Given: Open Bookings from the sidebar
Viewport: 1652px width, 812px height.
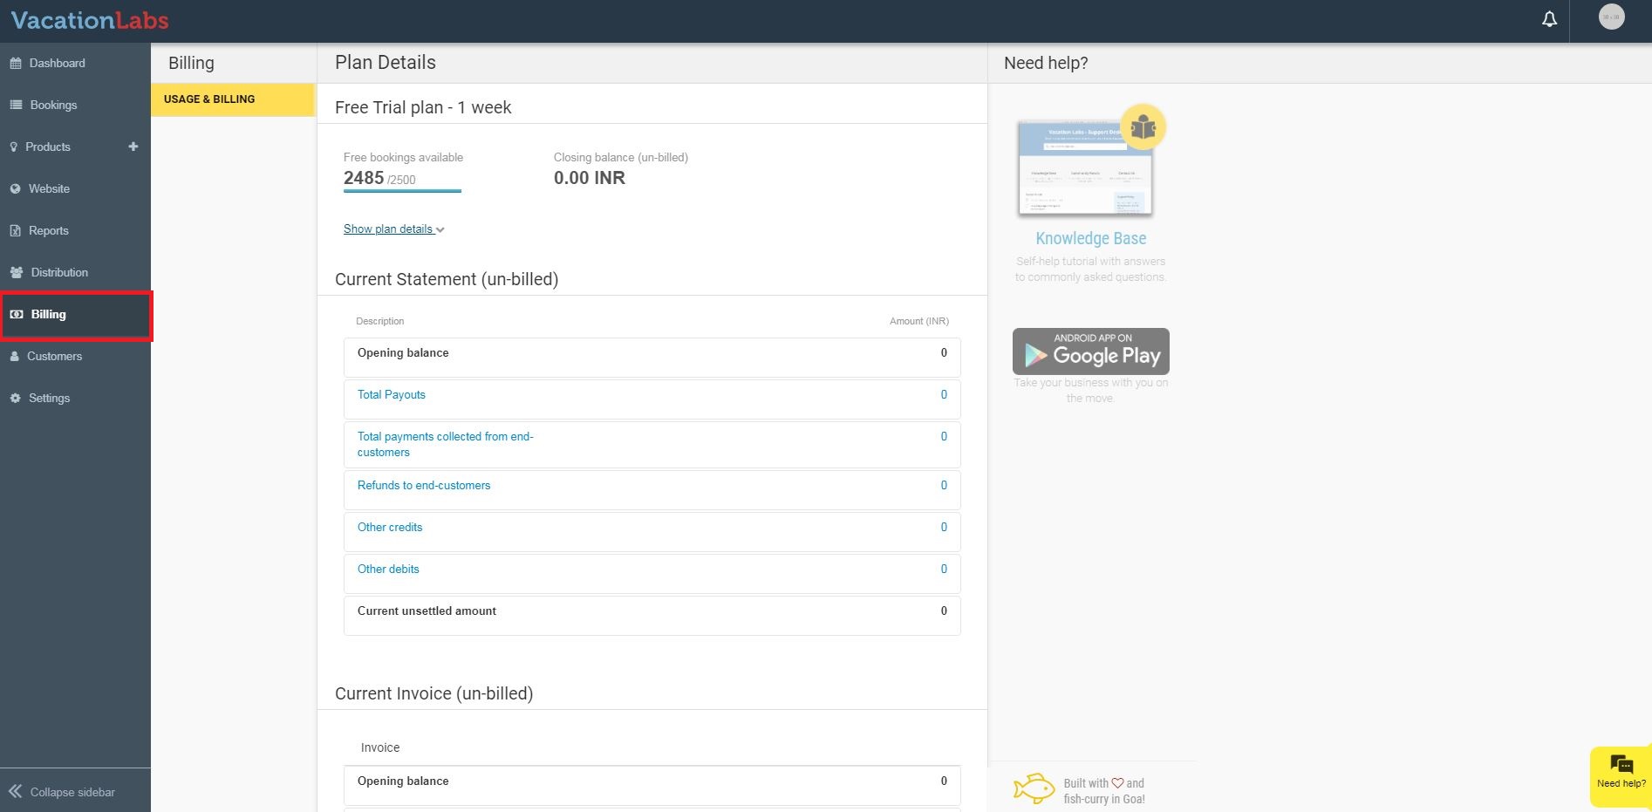Looking at the screenshot, I should (53, 106).
